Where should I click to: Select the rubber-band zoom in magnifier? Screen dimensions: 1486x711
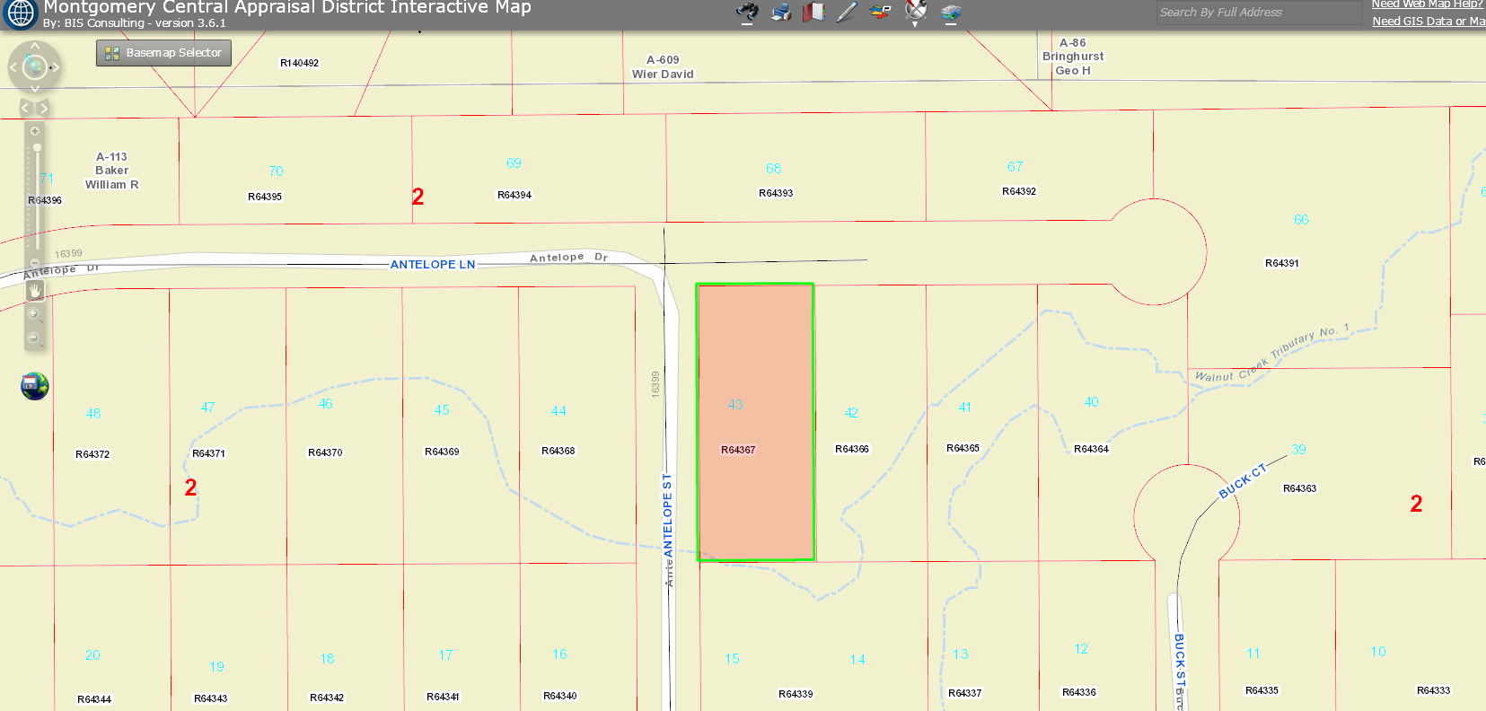(34, 314)
